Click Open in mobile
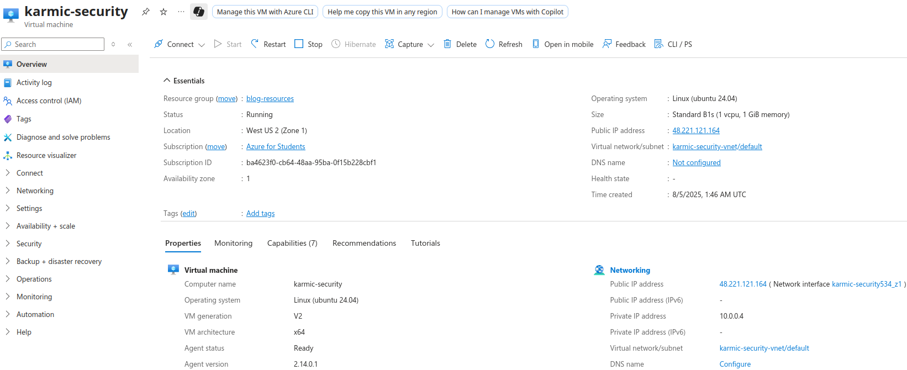This screenshot has height=370, width=907. [x=562, y=44]
